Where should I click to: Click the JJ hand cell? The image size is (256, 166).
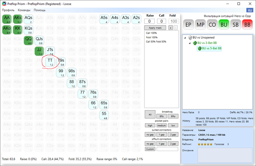click(39, 51)
